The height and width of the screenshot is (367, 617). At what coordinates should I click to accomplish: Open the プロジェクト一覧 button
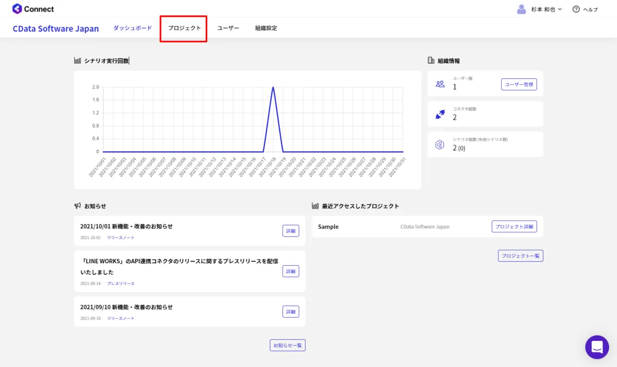tap(520, 256)
